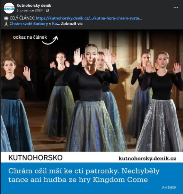Click the KUTNOHORSKO region label
183x194 pixels.
click(35, 158)
